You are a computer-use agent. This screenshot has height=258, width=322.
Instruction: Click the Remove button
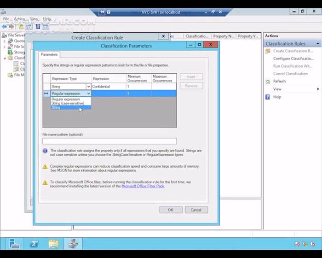coord(191,86)
